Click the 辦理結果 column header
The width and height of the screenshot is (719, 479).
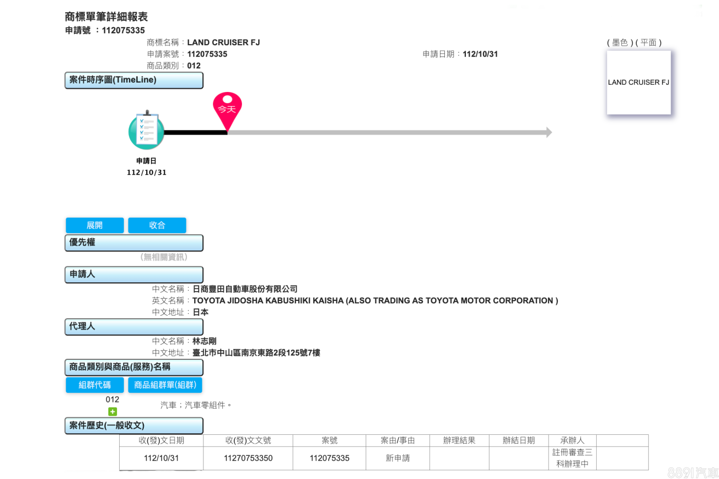[459, 440]
